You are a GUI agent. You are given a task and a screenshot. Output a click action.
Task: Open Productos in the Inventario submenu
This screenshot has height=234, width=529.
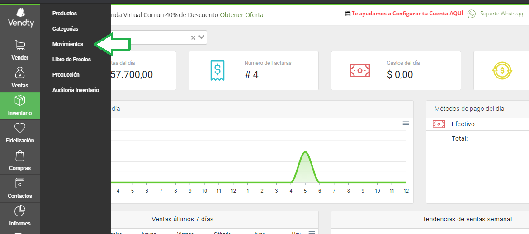(x=65, y=14)
